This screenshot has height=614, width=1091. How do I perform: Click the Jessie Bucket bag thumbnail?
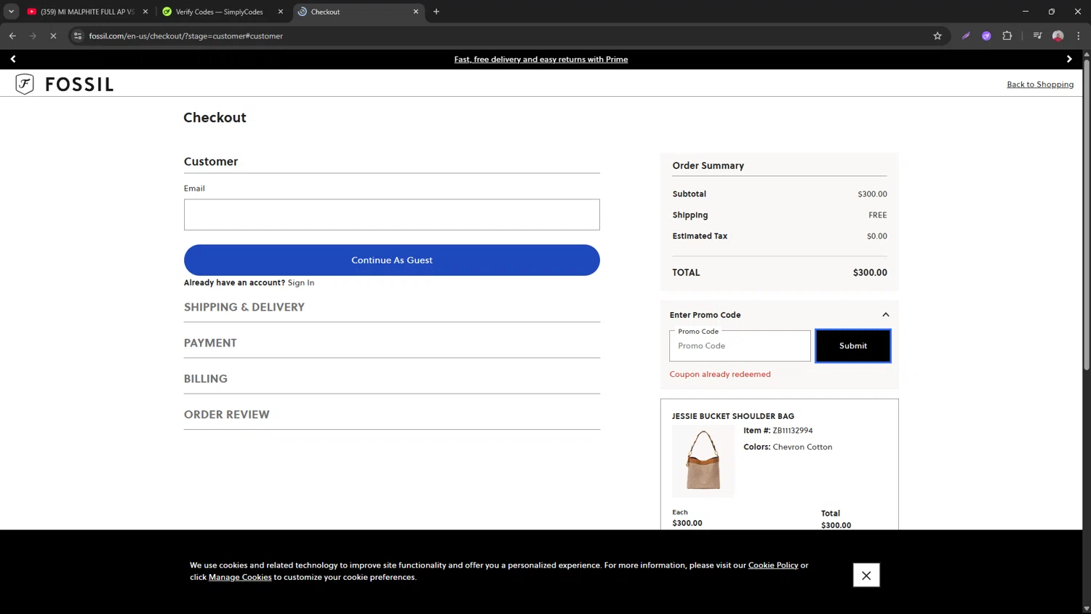pyautogui.click(x=703, y=461)
